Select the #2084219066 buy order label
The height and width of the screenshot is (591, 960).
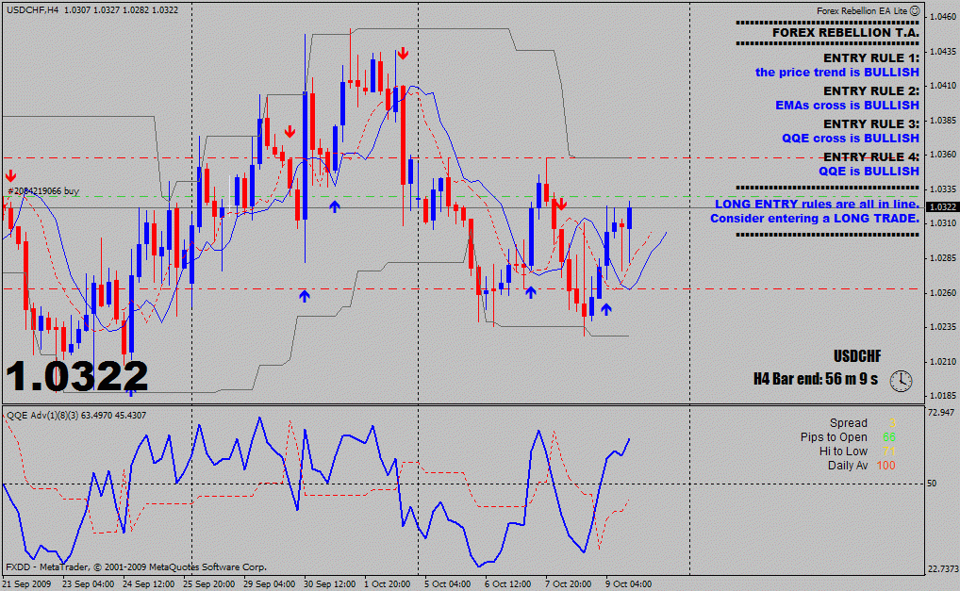click(x=43, y=190)
